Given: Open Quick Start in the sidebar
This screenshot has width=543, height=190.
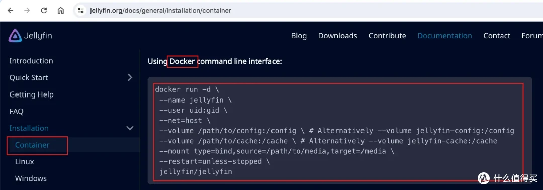Looking at the screenshot, I should point(29,78).
